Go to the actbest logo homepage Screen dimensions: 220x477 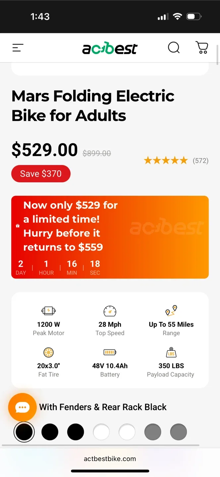[110, 48]
